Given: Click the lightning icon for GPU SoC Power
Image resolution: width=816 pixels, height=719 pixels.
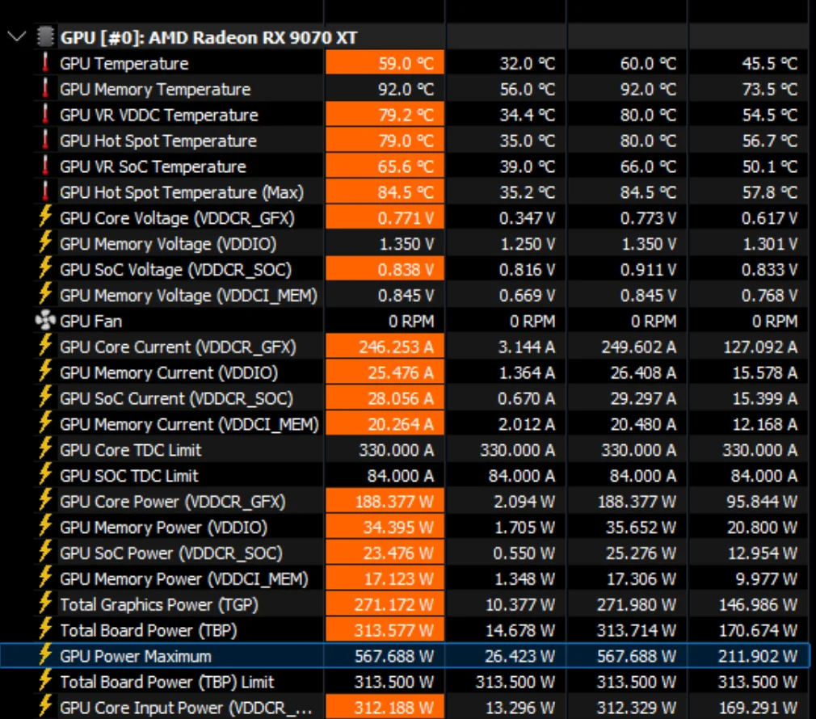Looking at the screenshot, I should (x=45, y=552).
